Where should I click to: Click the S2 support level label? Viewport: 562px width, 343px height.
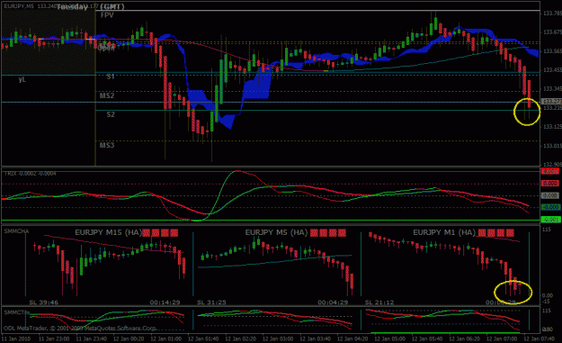pos(111,114)
